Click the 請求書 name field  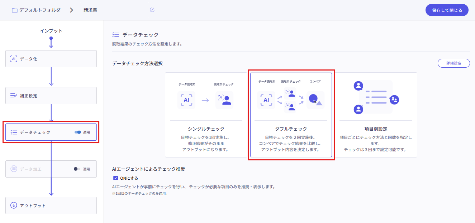click(115, 10)
